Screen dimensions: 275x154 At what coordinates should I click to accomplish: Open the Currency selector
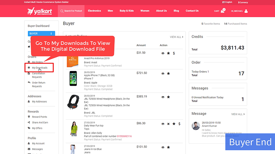click(x=243, y=2)
